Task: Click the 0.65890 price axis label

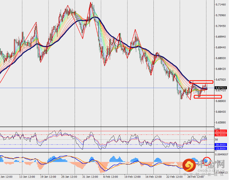Action: point(220,123)
